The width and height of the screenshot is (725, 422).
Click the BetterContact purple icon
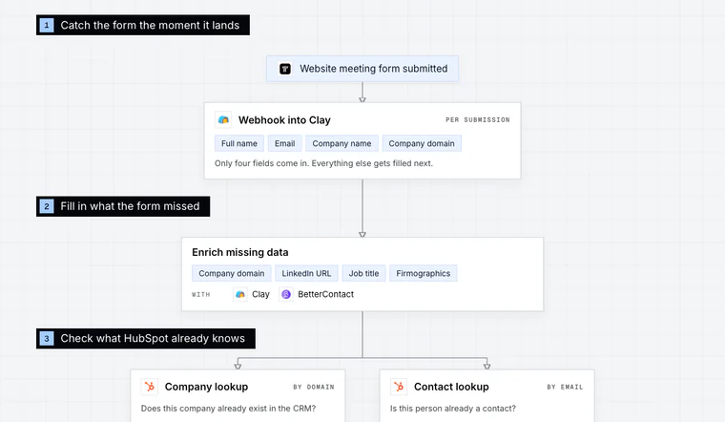click(286, 294)
